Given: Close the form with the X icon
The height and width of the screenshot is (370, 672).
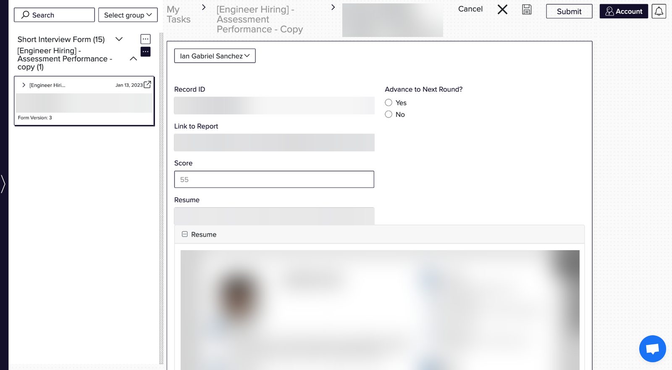Looking at the screenshot, I should click(x=502, y=9).
